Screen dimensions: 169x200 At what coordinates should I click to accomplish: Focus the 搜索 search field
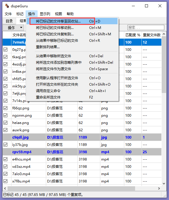[x=146, y=27]
